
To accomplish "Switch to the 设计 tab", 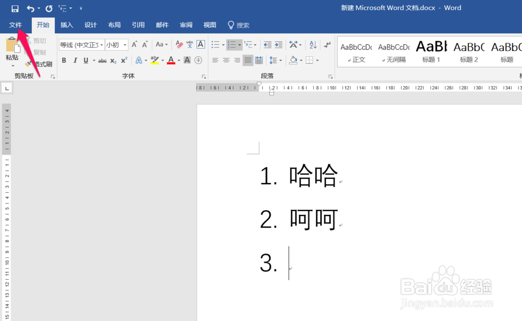I will coord(90,25).
